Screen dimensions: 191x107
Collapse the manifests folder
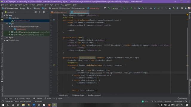(x=7, y=18)
